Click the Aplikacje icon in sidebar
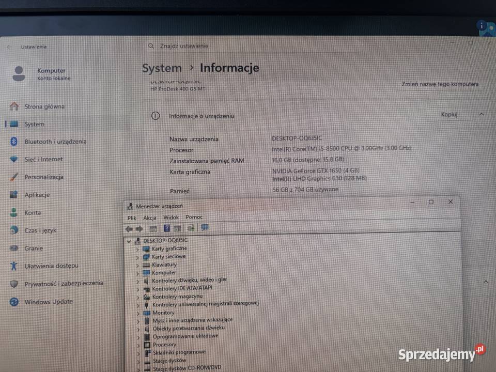 (x=13, y=195)
